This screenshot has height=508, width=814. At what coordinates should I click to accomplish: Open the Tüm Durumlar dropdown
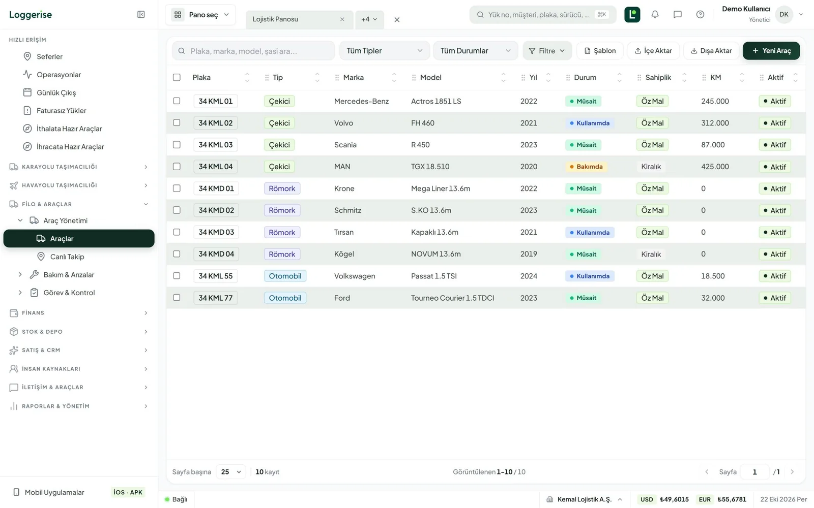pyautogui.click(x=476, y=51)
